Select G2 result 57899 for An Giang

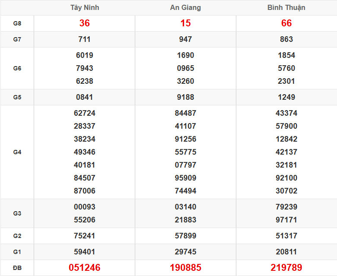pyautogui.click(x=185, y=236)
